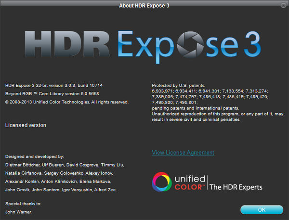Click the About HDR Expose 3 title bar
289x220 pixels.
point(144,5)
